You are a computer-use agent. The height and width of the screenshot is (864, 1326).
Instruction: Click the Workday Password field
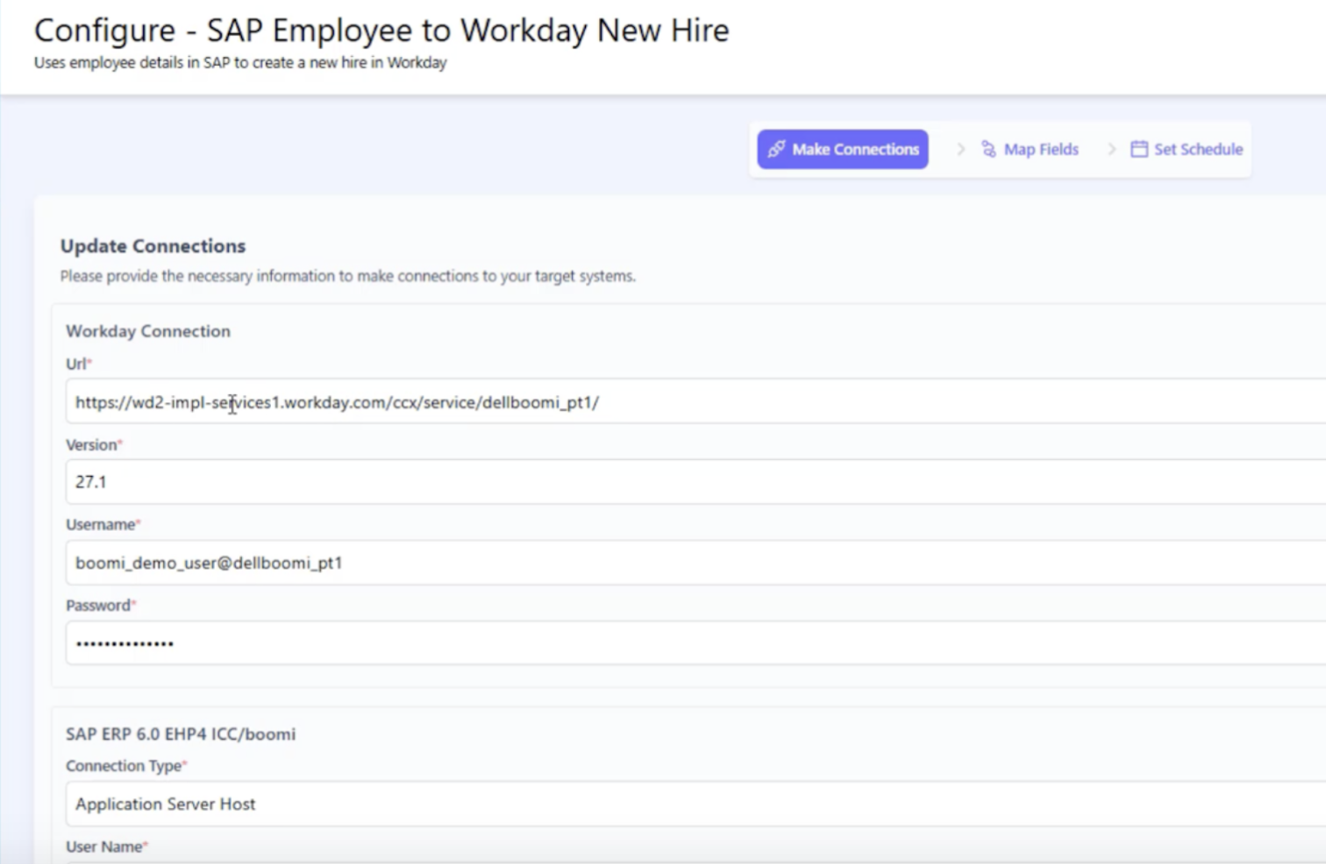[695, 643]
